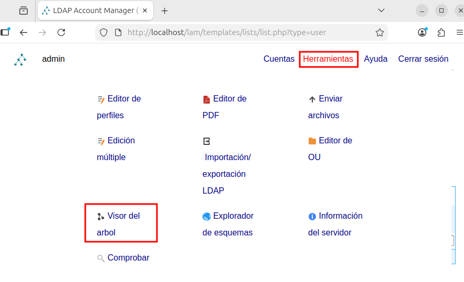Click the blue info icon of Información del servidor
Screen dimensions: 464x282
312,217
